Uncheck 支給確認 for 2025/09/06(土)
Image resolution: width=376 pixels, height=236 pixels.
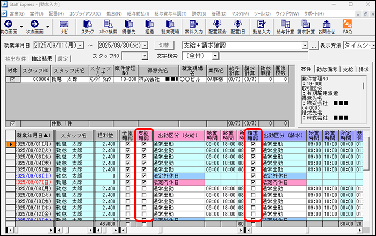pyautogui.click(x=143, y=176)
